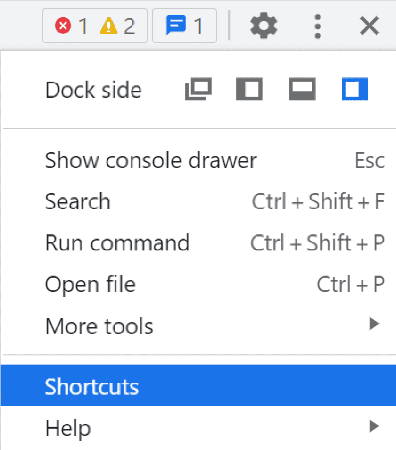Viewport: 396px width, 450px height.
Task: Select the dock to right option
Action: pos(355,89)
